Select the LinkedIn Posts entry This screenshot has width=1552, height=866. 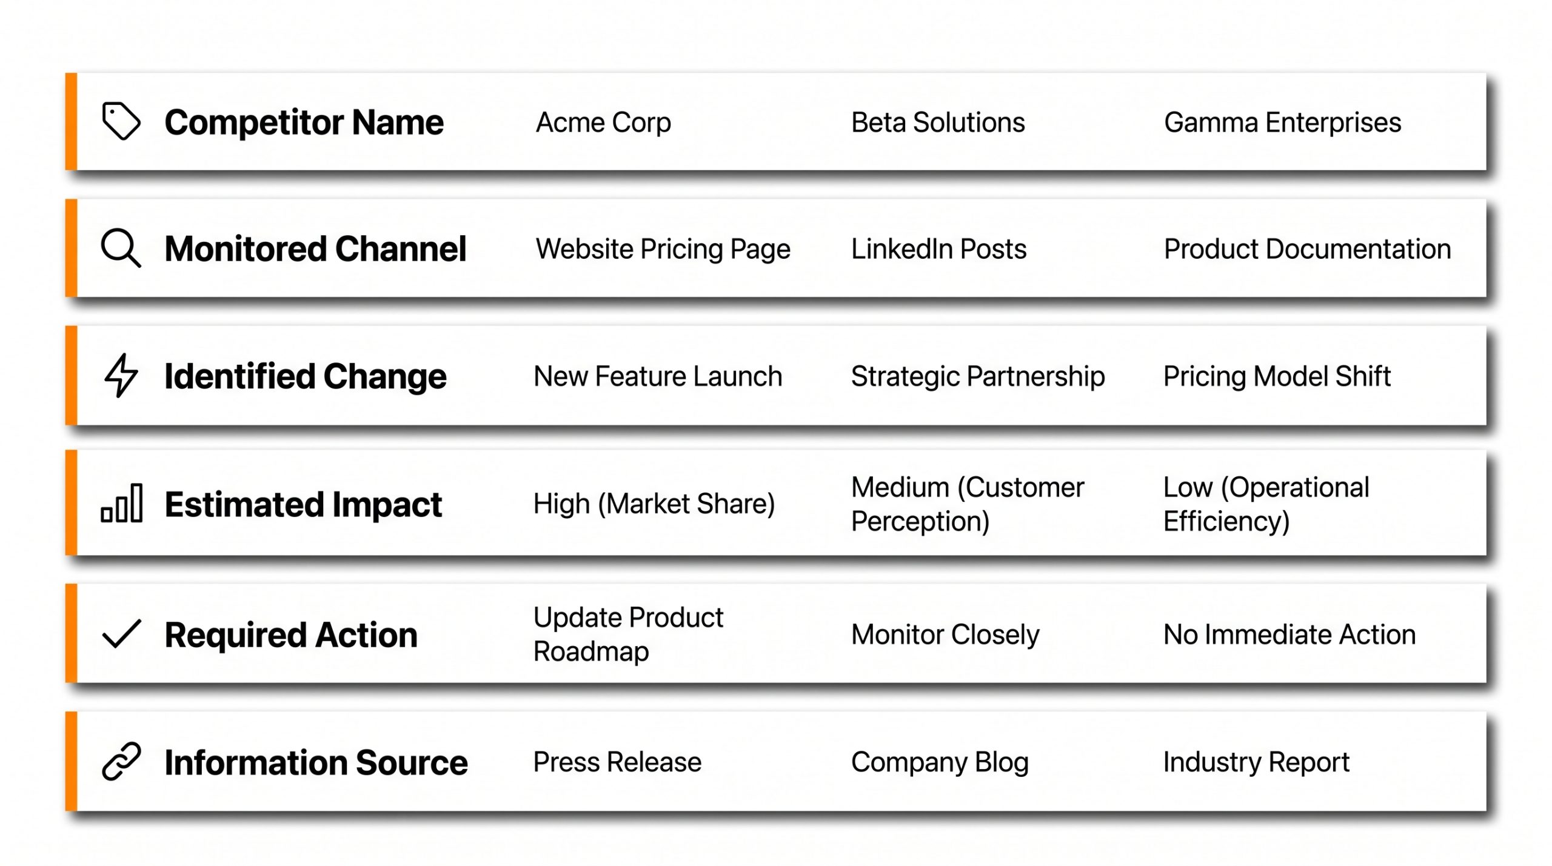point(938,249)
